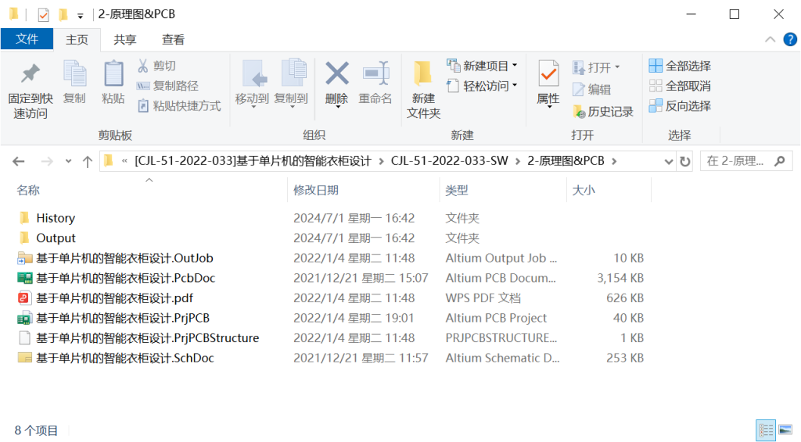Select the .SchDoc schematic file
This screenshot has width=801, height=442.
(124, 358)
